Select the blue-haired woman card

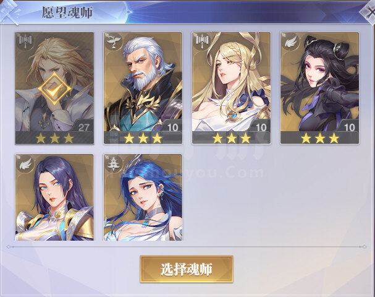(143, 197)
